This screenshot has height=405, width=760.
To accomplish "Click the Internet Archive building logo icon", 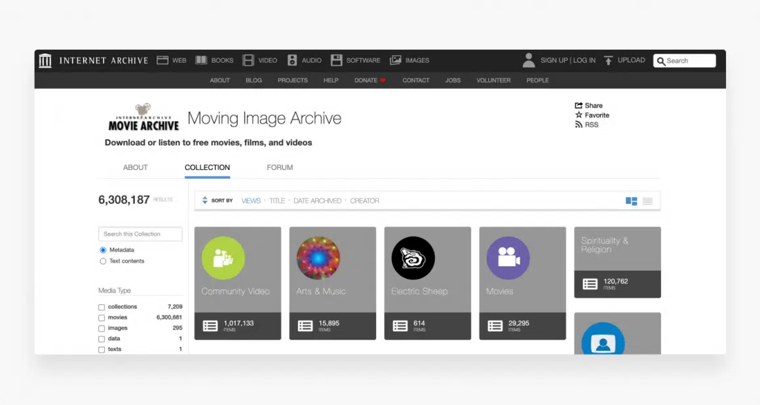I will [45, 61].
